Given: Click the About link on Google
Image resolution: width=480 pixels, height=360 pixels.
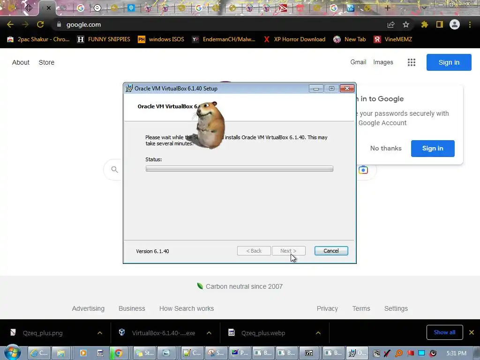Looking at the screenshot, I should tap(21, 62).
